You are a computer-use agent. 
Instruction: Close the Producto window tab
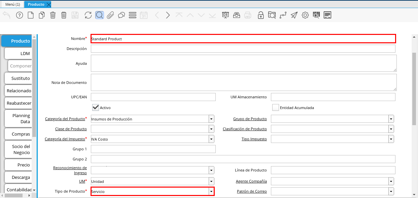coord(49,4)
